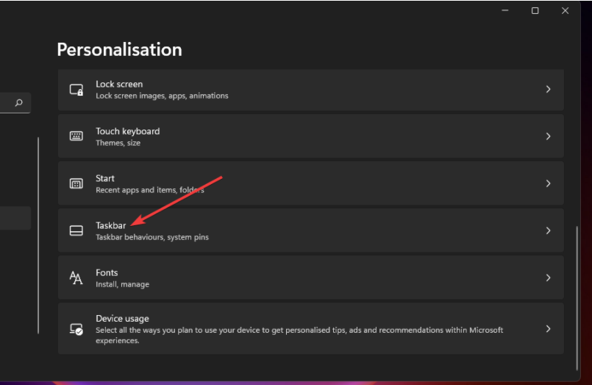Maximize the Settings window

point(535,10)
